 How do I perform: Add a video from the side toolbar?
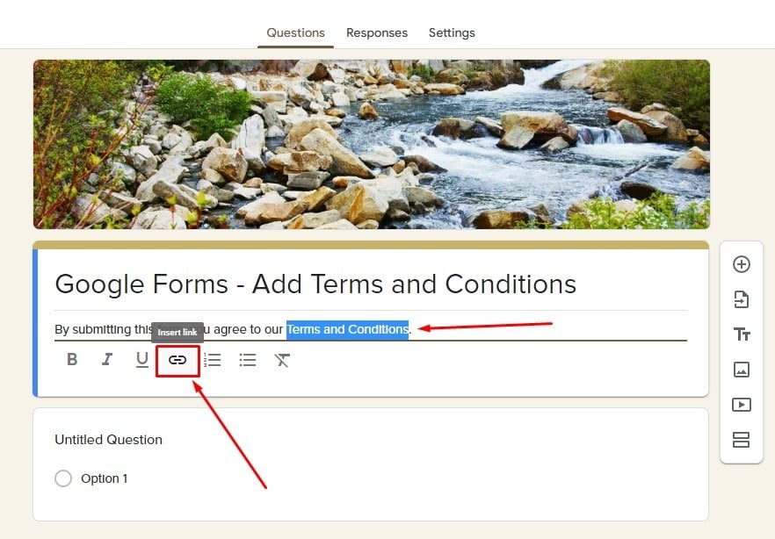(x=742, y=405)
